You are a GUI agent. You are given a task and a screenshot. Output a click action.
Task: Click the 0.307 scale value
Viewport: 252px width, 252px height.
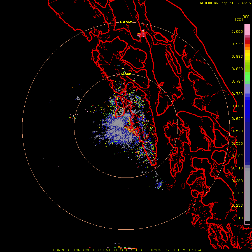coord(237,193)
